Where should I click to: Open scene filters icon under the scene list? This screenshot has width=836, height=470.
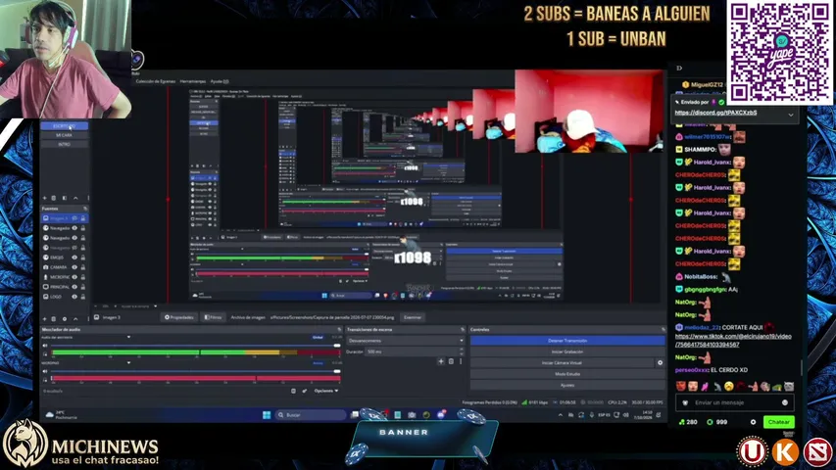click(65, 198)
